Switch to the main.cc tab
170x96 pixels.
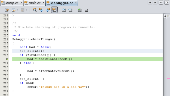(35, 3)
